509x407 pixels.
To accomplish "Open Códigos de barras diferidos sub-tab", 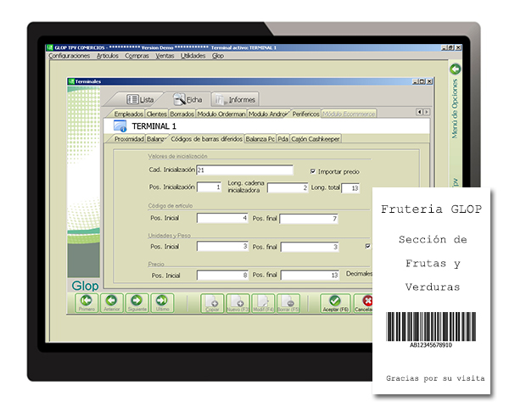I will point(206,139).
